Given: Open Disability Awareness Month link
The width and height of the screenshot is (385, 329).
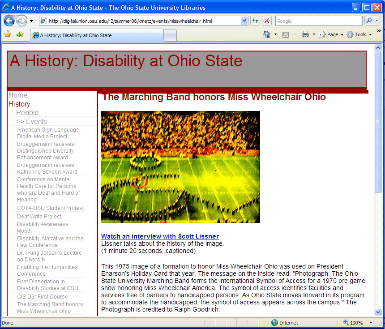Looking at the screenshot, I should click(x=43, y=227).
